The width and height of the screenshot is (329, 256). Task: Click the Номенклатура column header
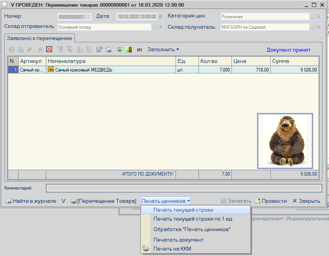click(x=111, y=61)
